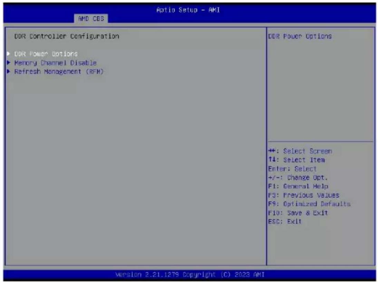
Task: Click arrow beside Memory Channel Disable
Action: (x=9, y=63)
